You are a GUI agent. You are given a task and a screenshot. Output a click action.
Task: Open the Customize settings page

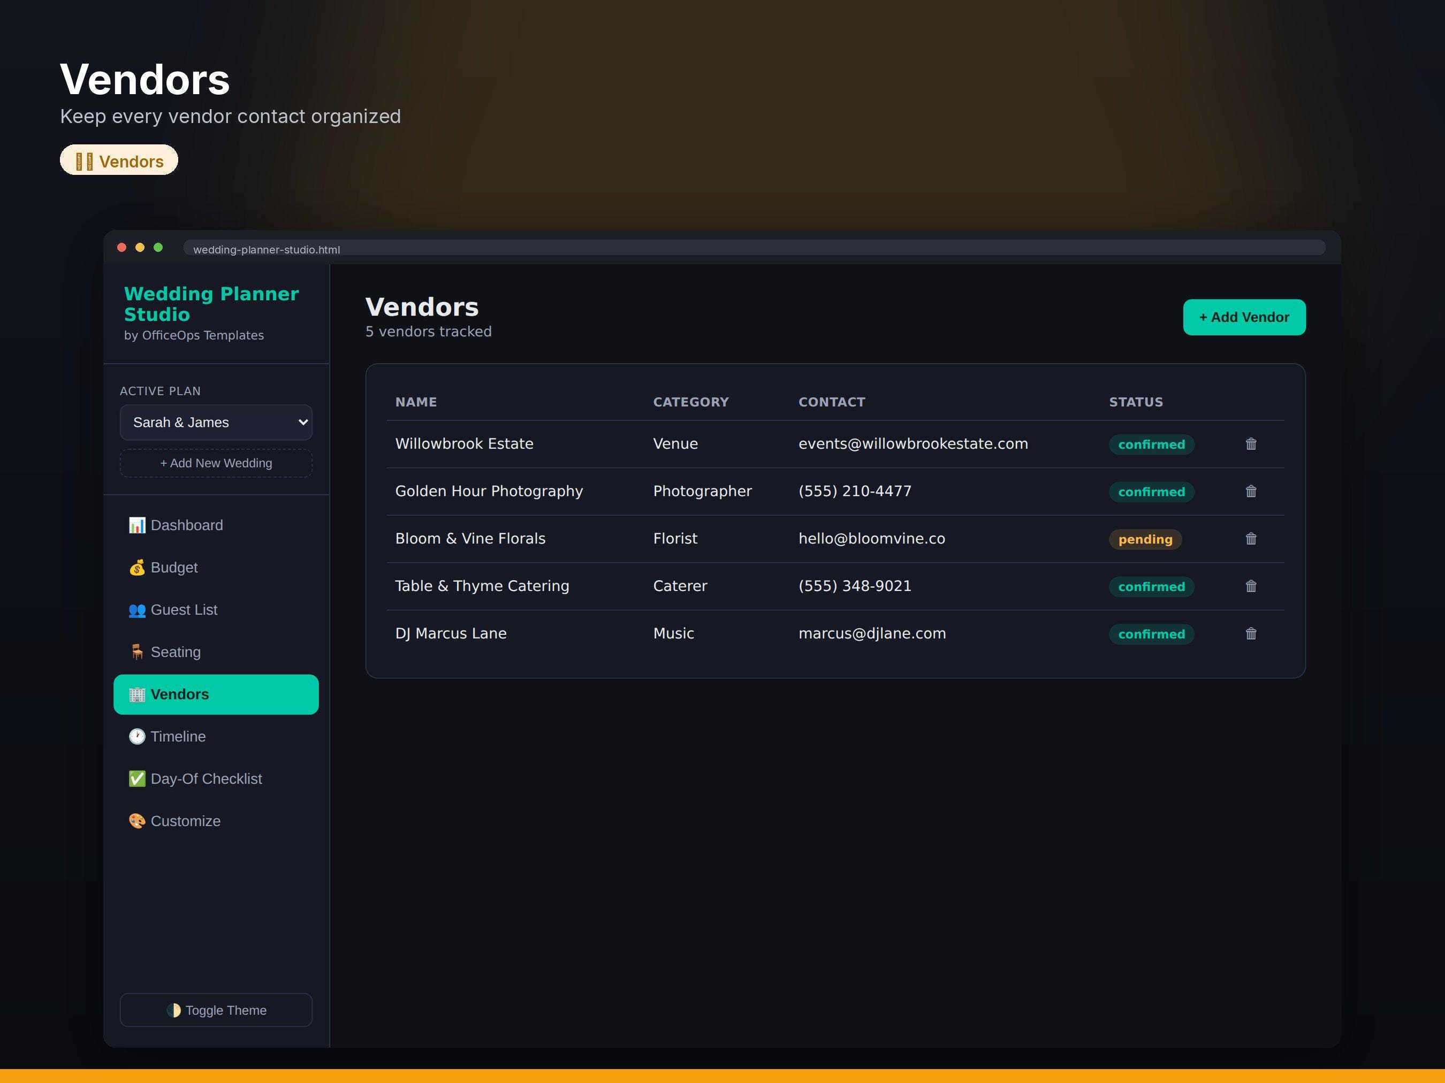point(216,821)
